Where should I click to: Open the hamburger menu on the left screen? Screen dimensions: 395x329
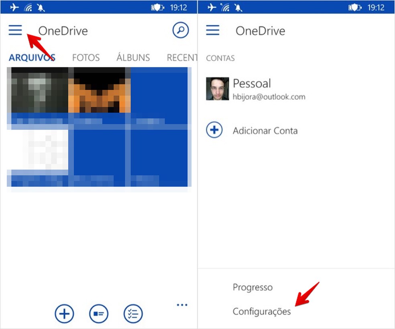(x=15, y=30)
